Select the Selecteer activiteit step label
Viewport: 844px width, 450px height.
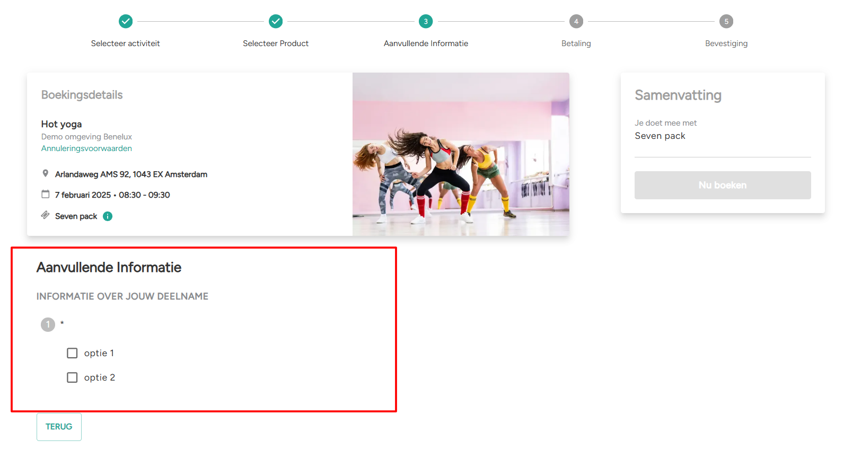click(x=125, y=43)
